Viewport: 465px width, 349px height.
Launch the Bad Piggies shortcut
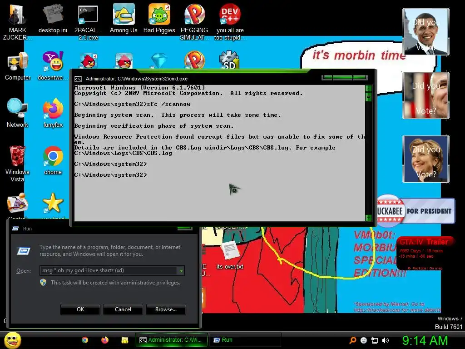pyautogui.click(x=159, y=18)
